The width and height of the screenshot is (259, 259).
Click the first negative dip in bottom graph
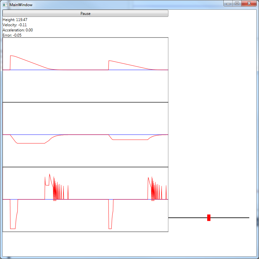[x=13, y=220]
